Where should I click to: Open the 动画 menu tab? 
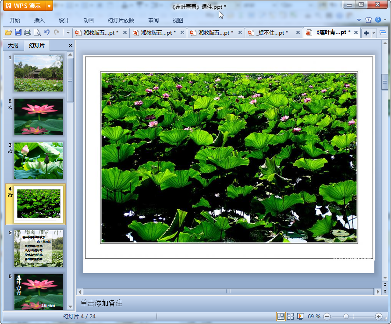pos(89,21)
